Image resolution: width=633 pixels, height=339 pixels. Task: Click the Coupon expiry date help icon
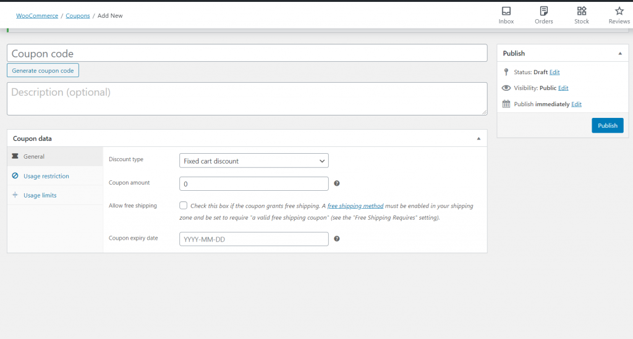point(337,238)
